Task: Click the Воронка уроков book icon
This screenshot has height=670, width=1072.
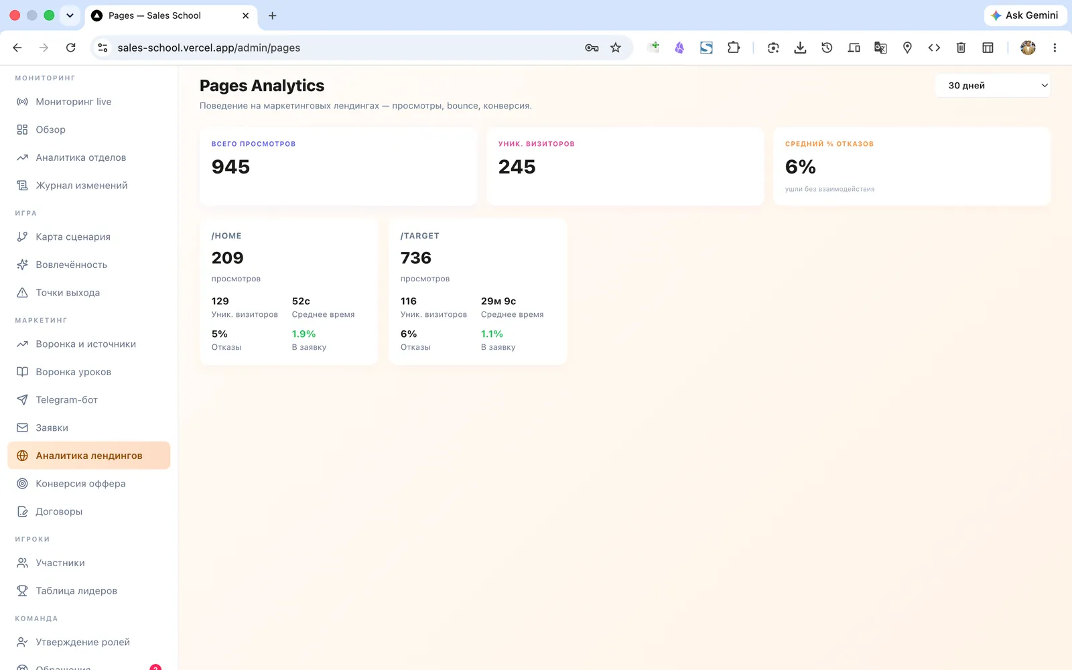Action: [x=22, y=372]
